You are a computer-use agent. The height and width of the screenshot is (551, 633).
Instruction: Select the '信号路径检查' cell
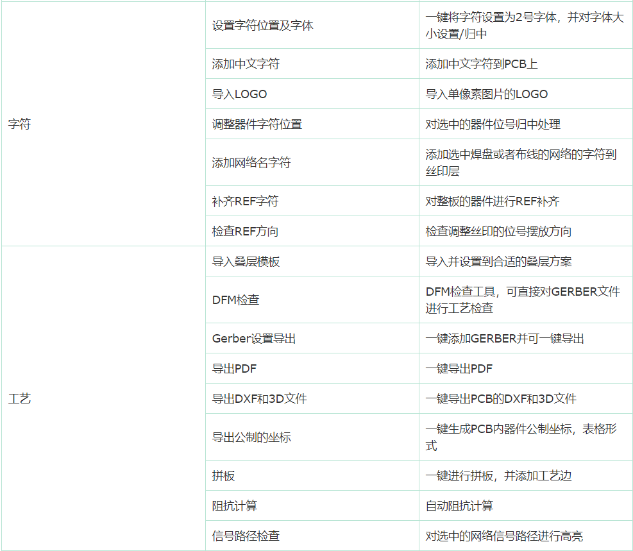click(x=312, y=536)
